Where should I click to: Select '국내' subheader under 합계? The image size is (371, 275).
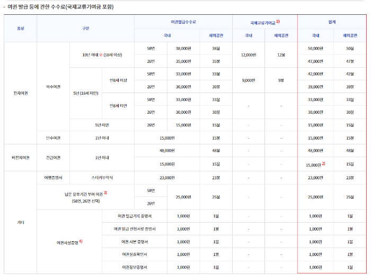pyautogui.click(x=316, y=35)
